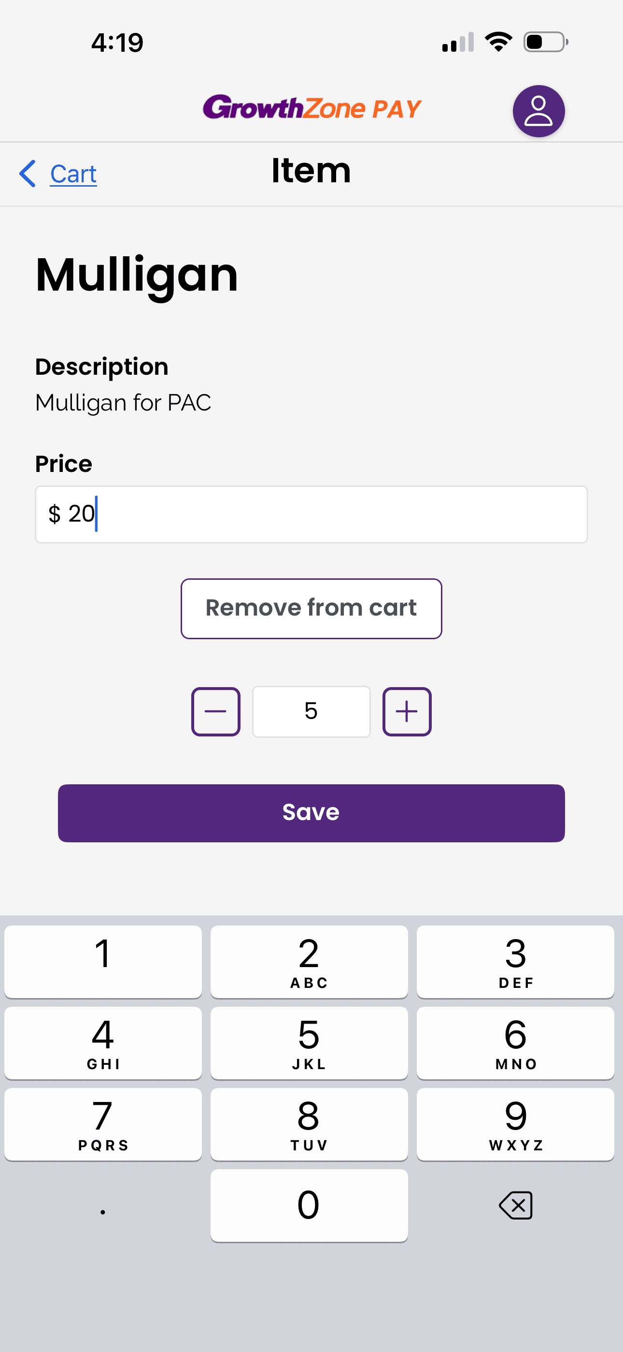The image size is (623, 1352).
Task: Focus the Price input field
Action: click(x=311, y=514)
